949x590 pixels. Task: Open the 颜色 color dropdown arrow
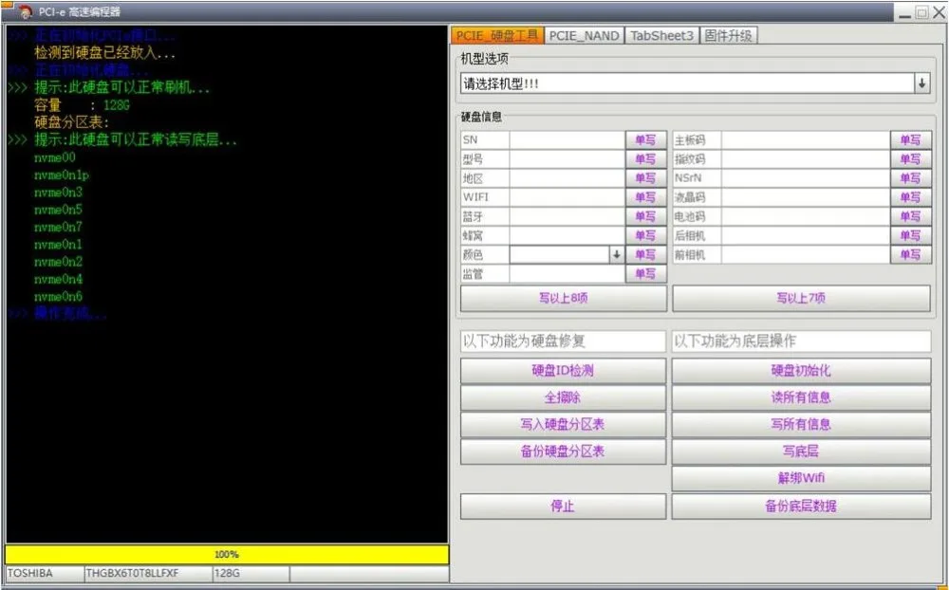click(x=616, y=255)
